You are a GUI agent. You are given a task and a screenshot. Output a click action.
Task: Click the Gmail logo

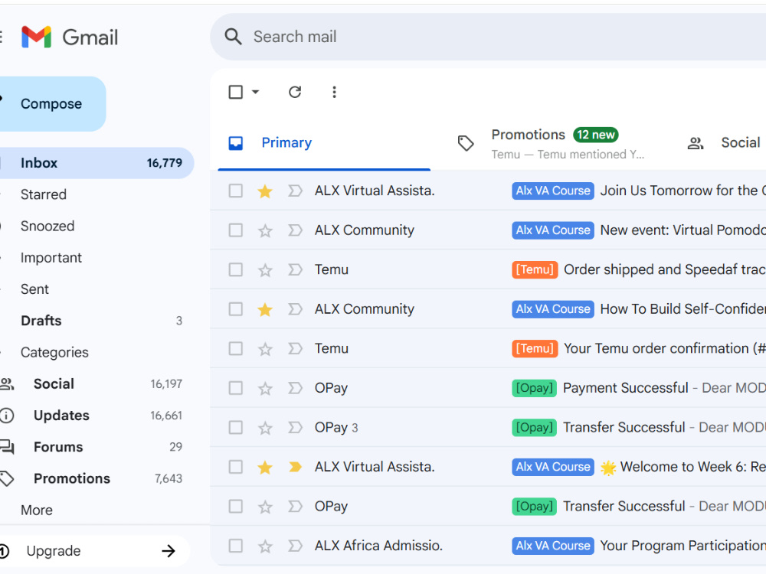point(70,37)
